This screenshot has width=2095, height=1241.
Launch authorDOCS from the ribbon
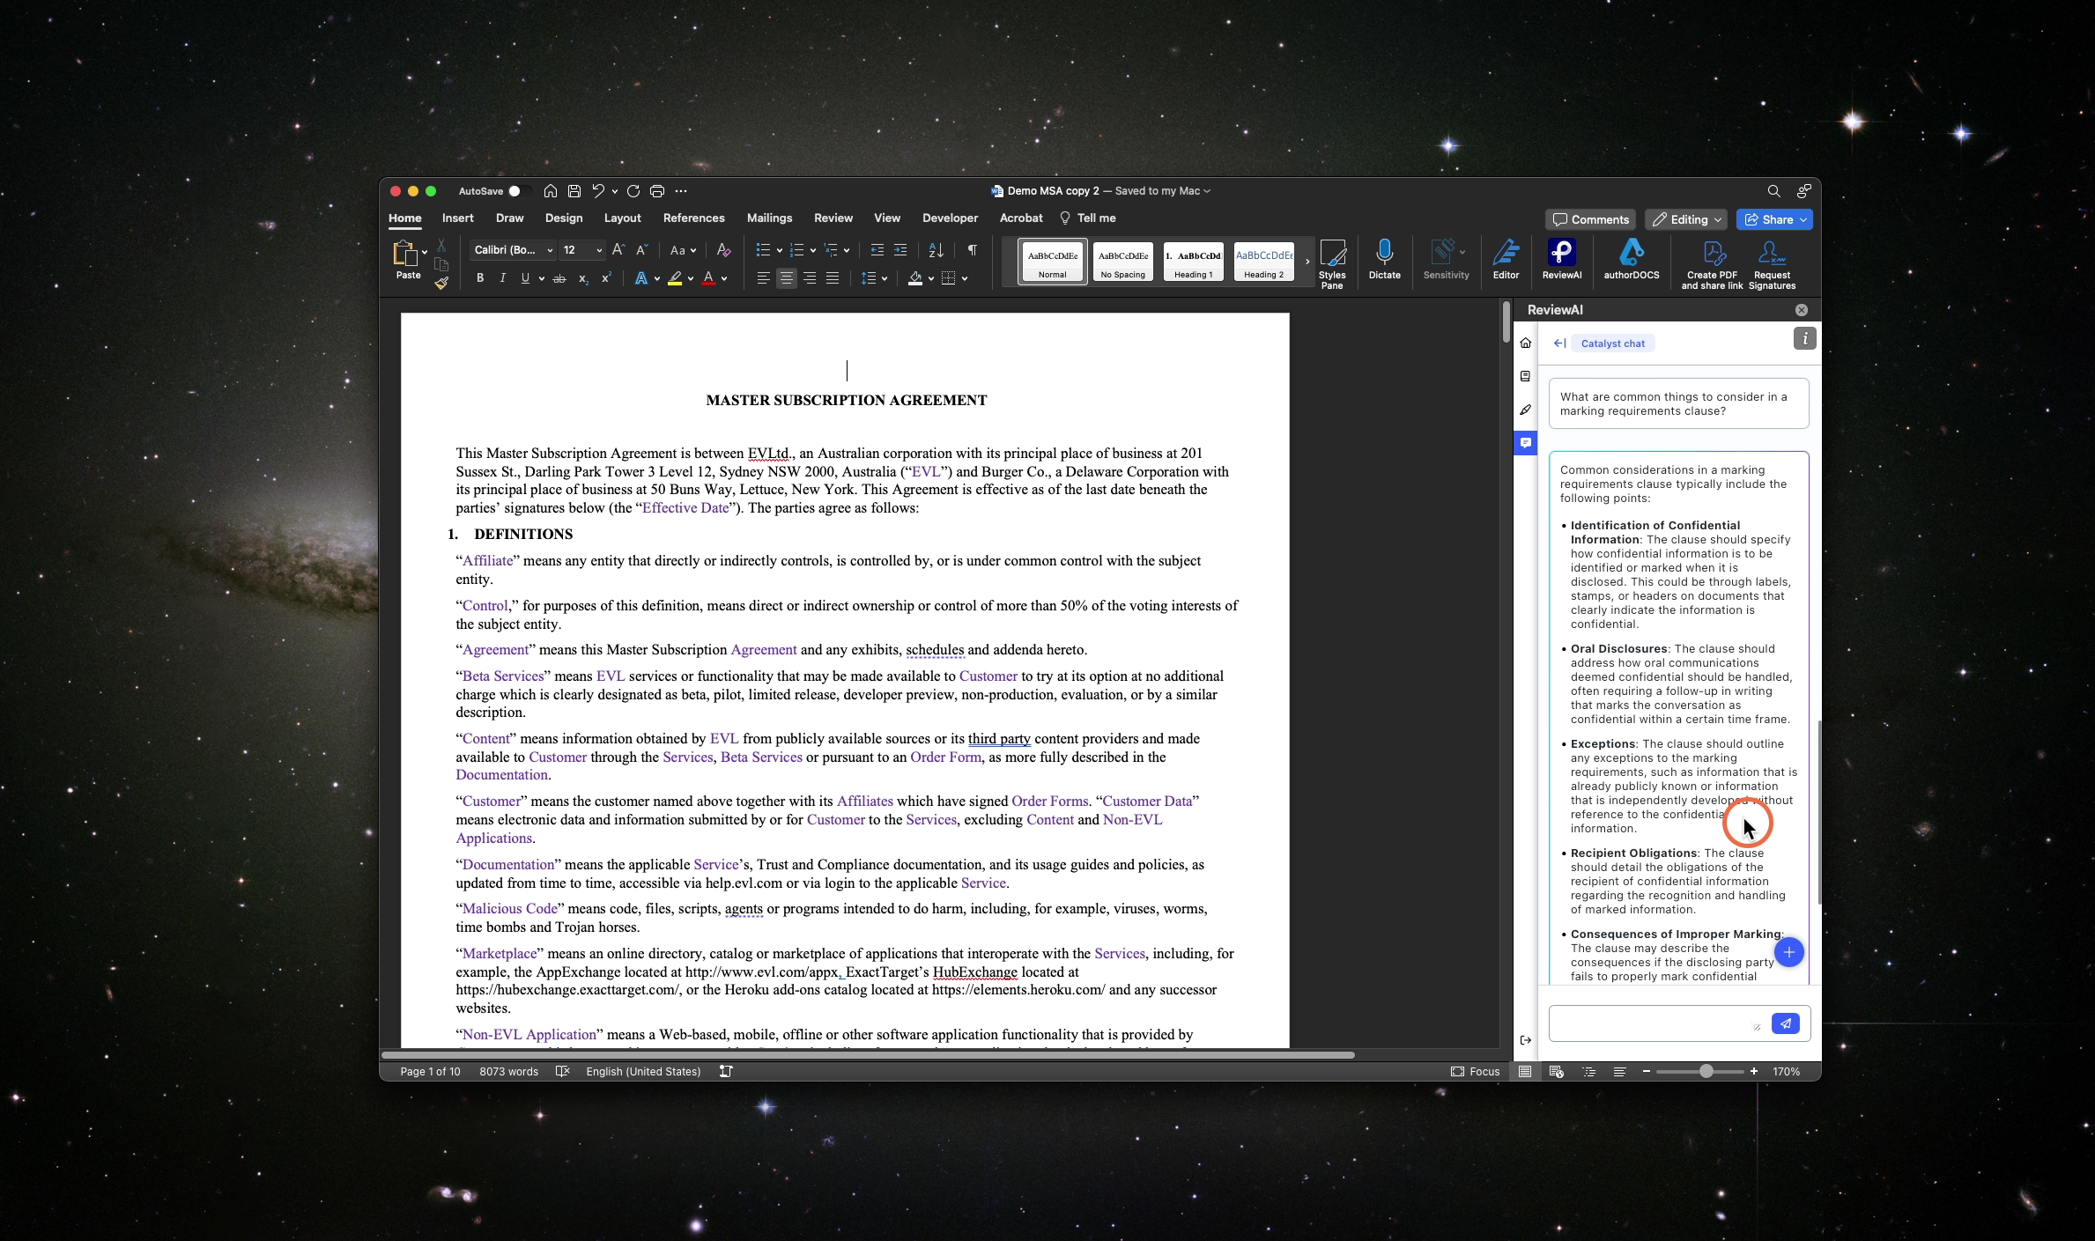pos(1631,261)
